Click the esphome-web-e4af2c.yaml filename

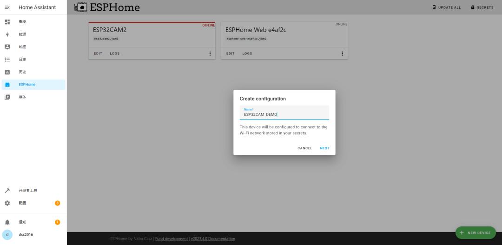[x=246, y=39]
